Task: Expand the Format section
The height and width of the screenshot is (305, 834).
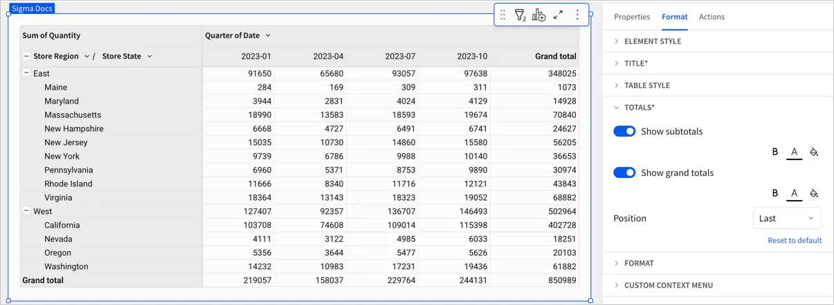Action: [718, 263]
